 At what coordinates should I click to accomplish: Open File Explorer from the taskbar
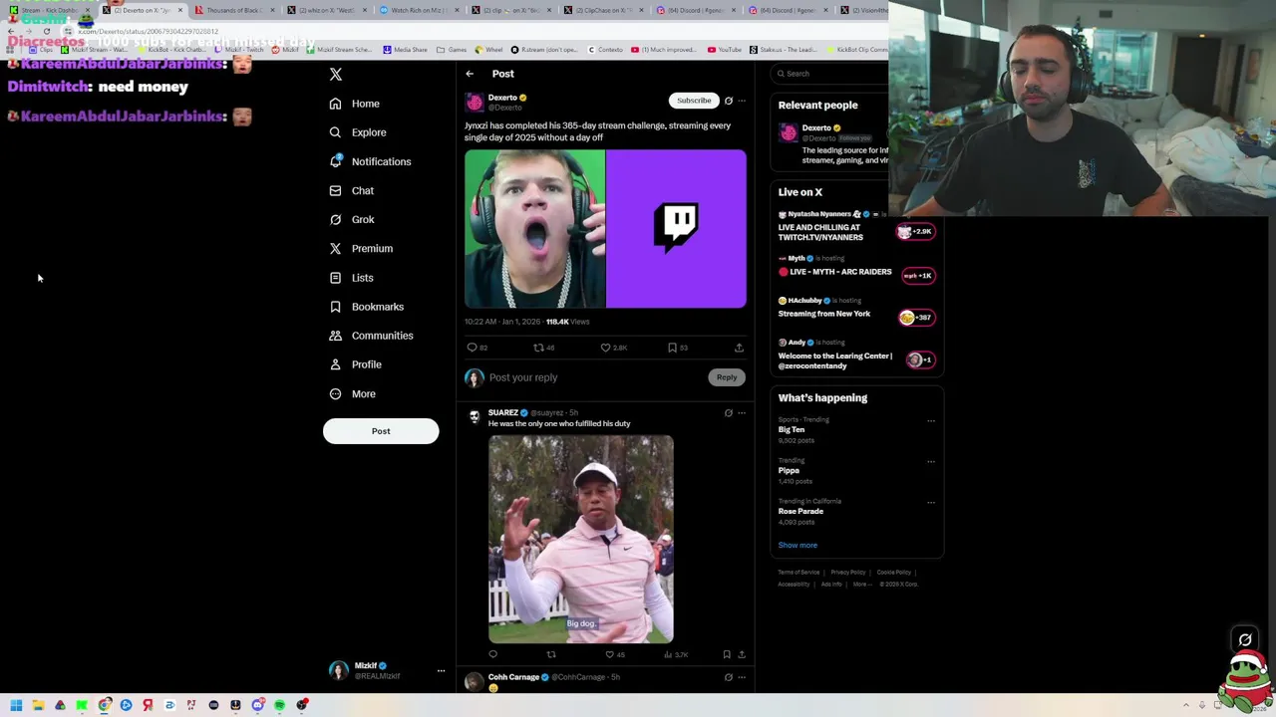coord(38,705)
